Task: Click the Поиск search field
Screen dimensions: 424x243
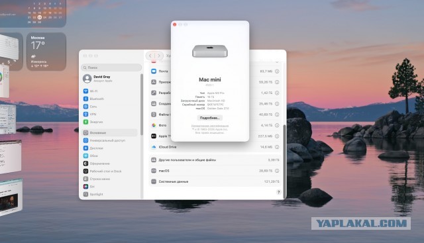Action: 111,68
